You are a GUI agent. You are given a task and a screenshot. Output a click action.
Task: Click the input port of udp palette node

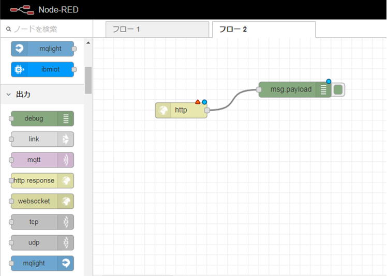pyautogui.click(x=11, y=243)
